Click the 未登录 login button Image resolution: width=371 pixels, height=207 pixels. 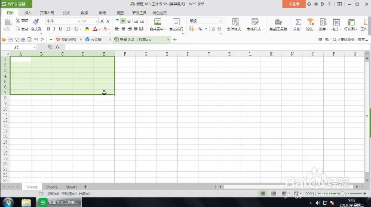coord(294,4)
